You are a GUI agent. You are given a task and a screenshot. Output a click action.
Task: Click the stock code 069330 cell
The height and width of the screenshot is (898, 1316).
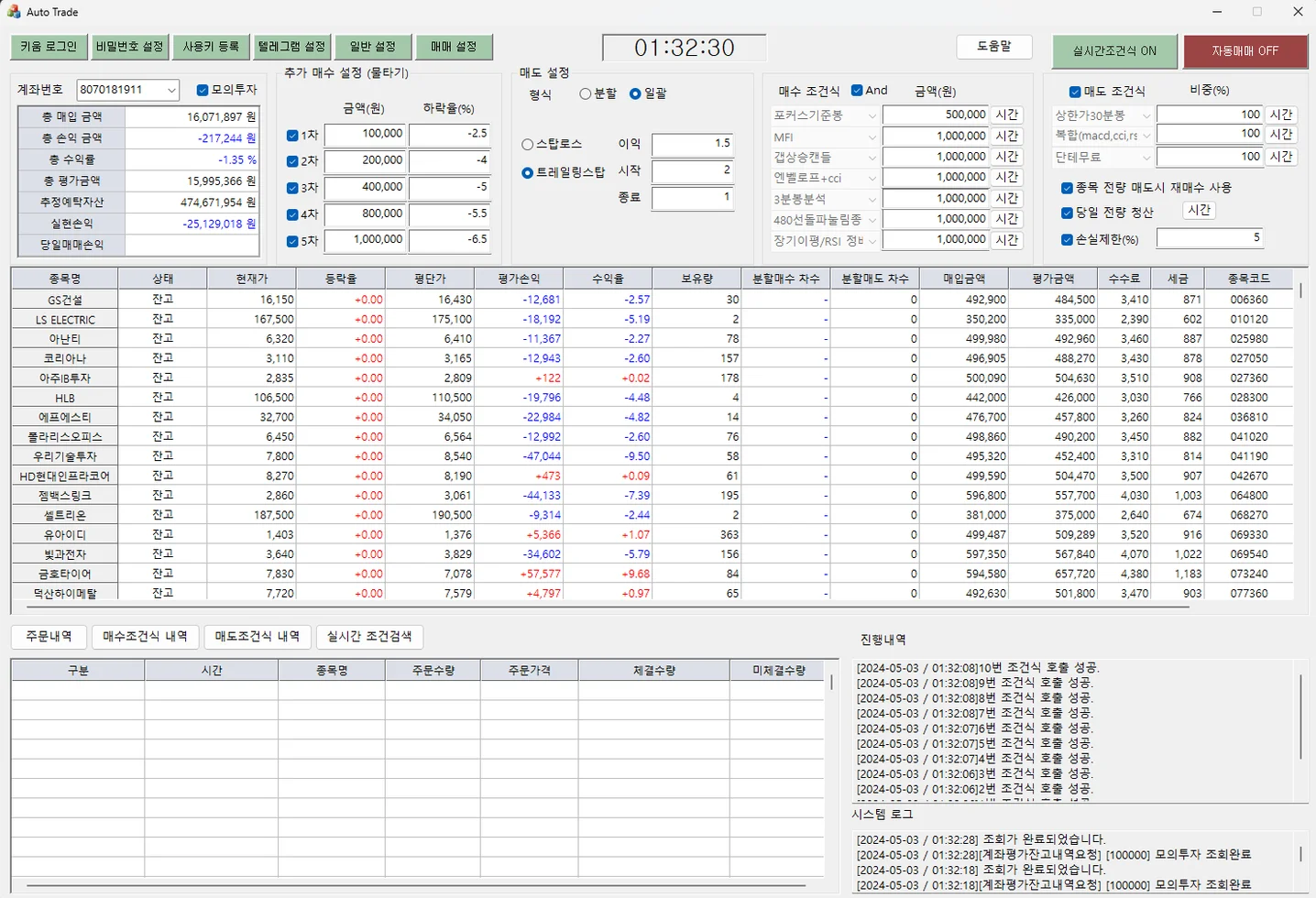(1249, 535)
